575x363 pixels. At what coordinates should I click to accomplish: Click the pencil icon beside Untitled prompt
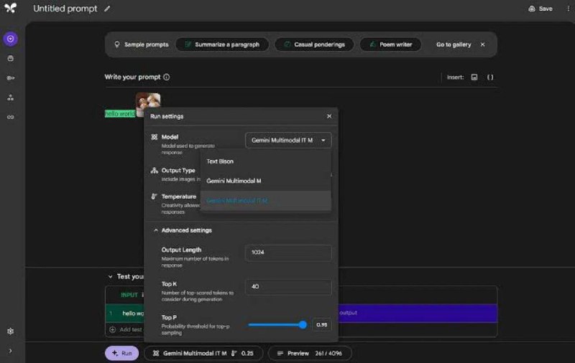coord(107,9)
